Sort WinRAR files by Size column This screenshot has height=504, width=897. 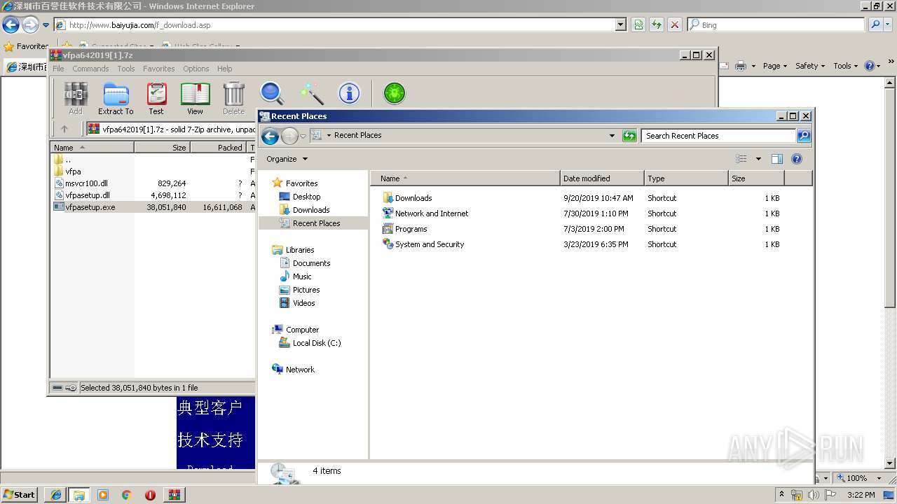[x=162, y=148]
